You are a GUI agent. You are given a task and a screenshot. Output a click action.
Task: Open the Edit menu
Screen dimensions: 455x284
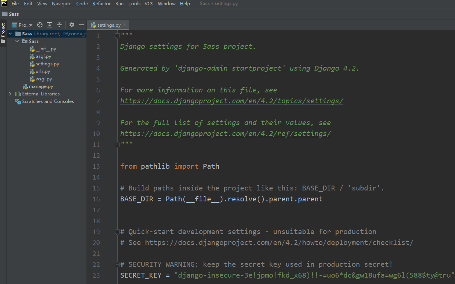click(28, 4)
